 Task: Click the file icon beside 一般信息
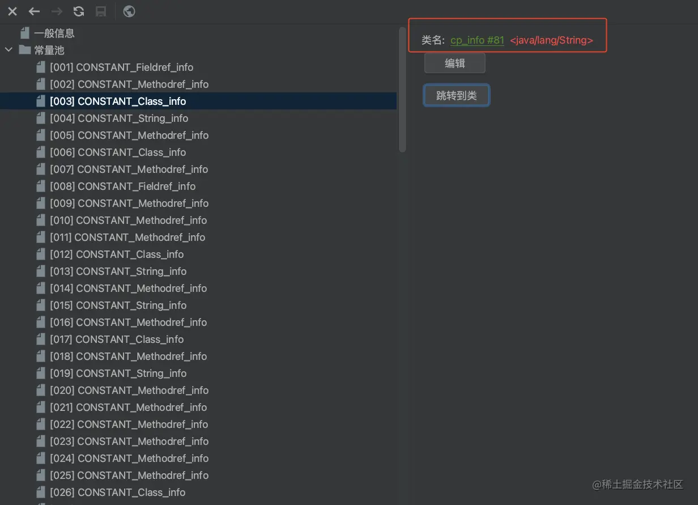(25, 33)
